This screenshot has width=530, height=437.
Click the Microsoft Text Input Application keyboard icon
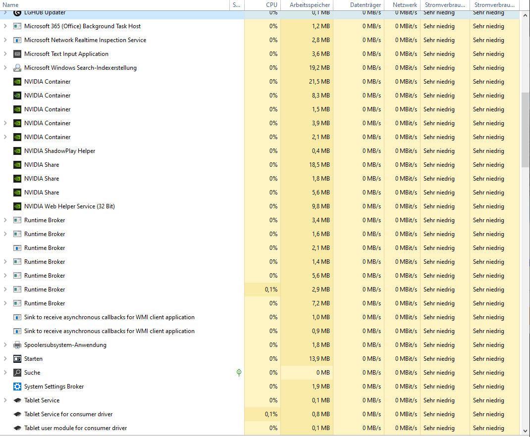(x=17, y=53)
